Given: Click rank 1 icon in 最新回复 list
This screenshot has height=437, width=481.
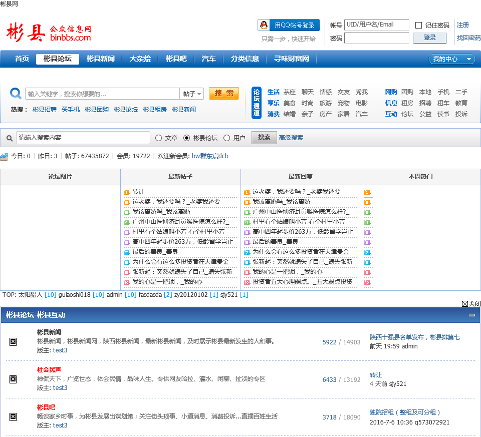Looking at the screenshot, I should (247, 192).
